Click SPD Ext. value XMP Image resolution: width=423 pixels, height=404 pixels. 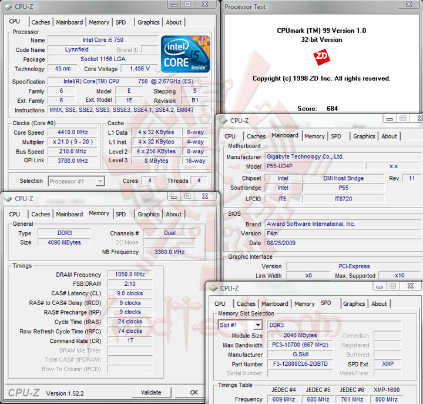(x=388, y=364)
